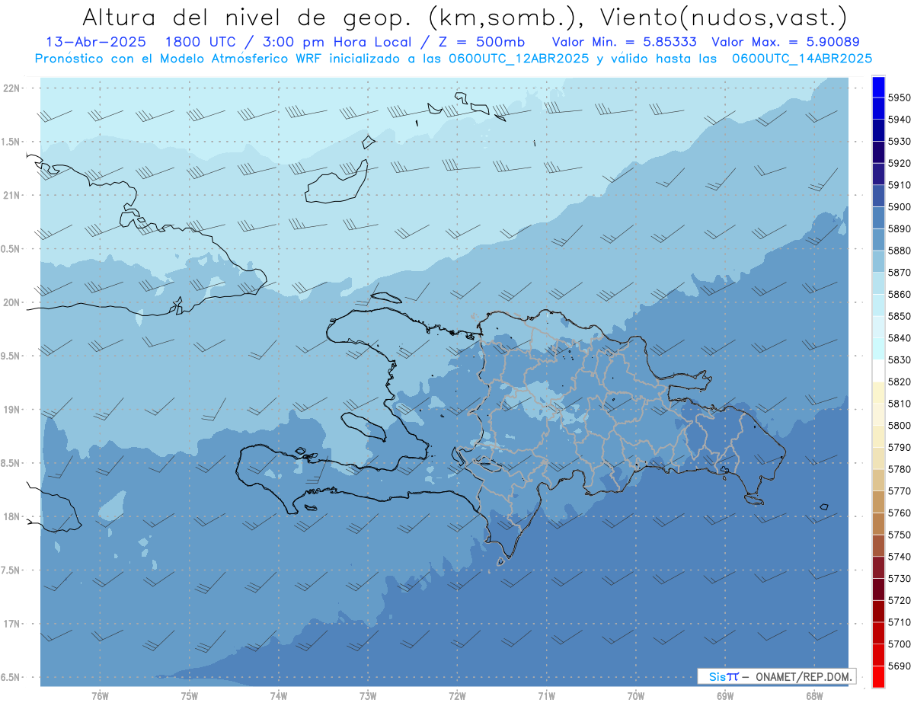Click the latitude label '7.5N'
914x706 pixels.
click(10, 570)
